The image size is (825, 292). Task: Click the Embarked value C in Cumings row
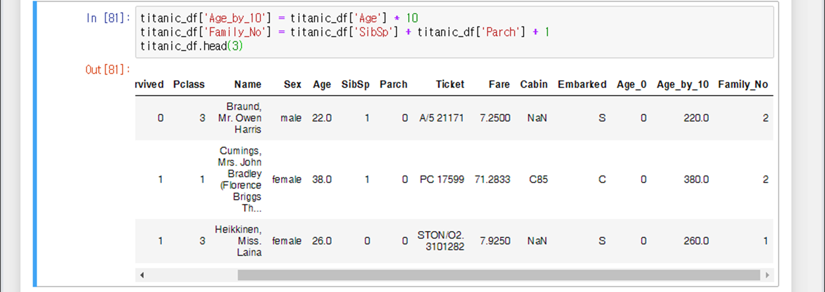pos(602,179)
